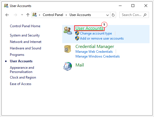Open Appearance and Personalisation

tap(22, 70)
